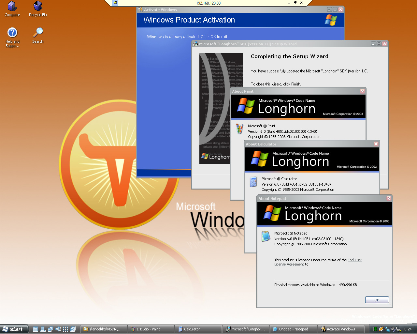Switch to Longhorn SDK Setup taskbar button
This screenshot has height=334, width=417.
[246, 329]
